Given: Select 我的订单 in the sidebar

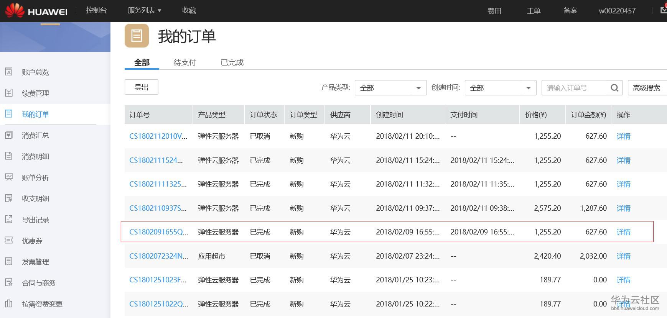Looking at the screenshot, I should pyautogui.click(x=35, y=114).
